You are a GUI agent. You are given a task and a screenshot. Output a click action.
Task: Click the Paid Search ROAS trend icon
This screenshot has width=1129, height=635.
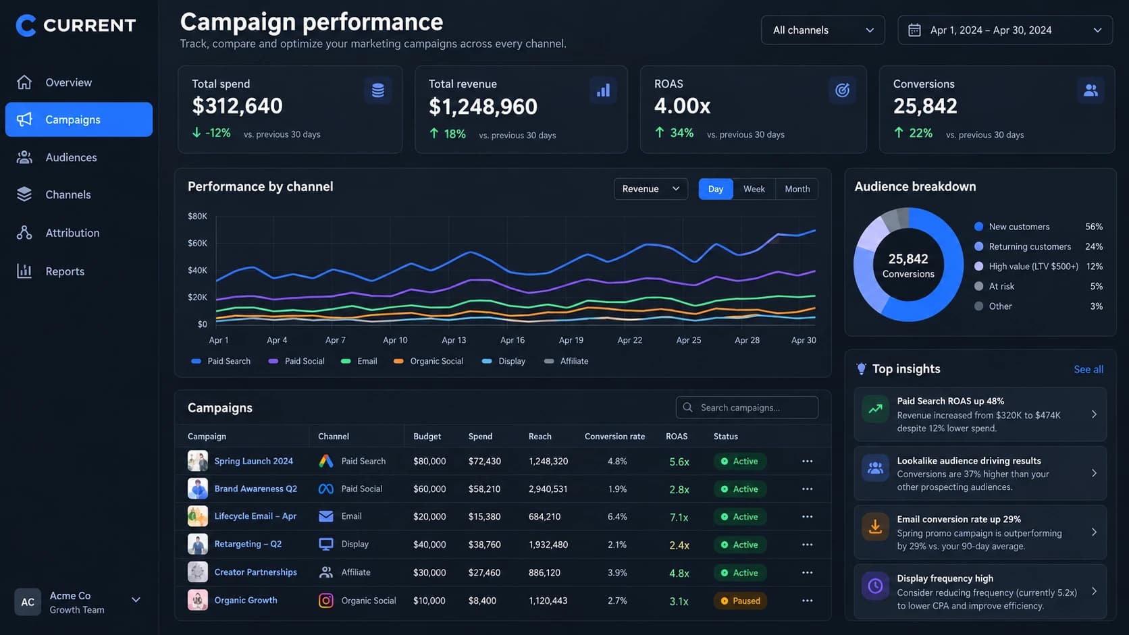click(x=875, y=408)
